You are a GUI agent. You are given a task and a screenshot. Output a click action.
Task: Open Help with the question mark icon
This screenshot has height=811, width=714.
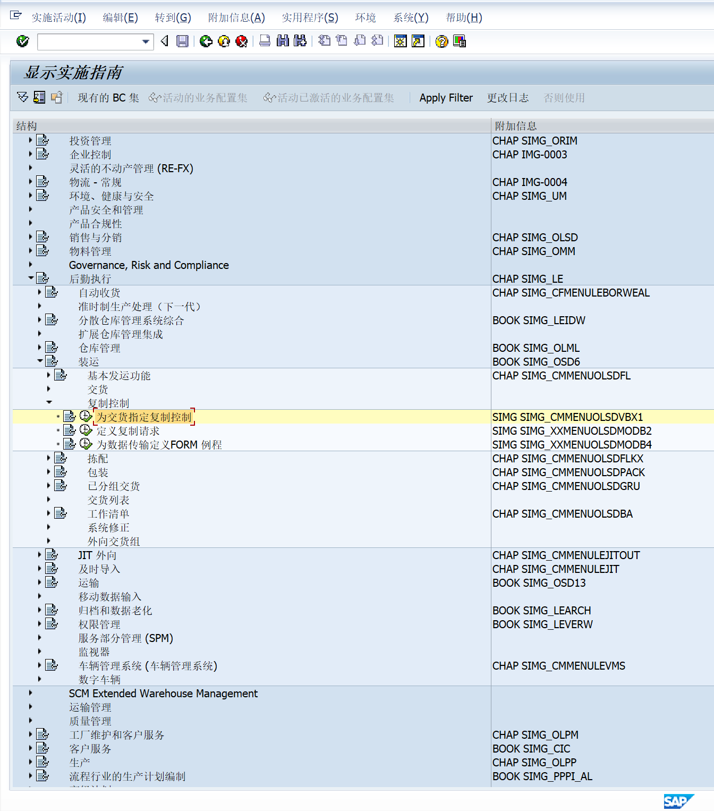tap(441, 41)
